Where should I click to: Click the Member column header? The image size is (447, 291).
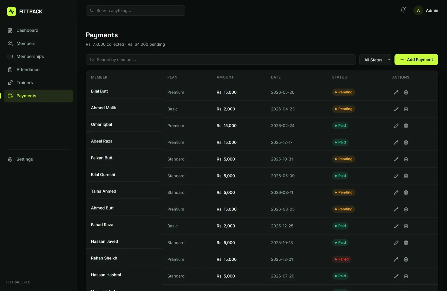tap(99, 77)
